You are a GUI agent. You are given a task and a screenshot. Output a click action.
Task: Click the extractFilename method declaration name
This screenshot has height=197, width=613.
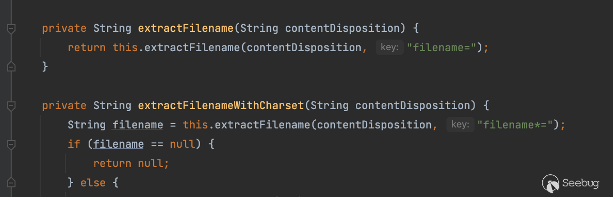[186, 28]
